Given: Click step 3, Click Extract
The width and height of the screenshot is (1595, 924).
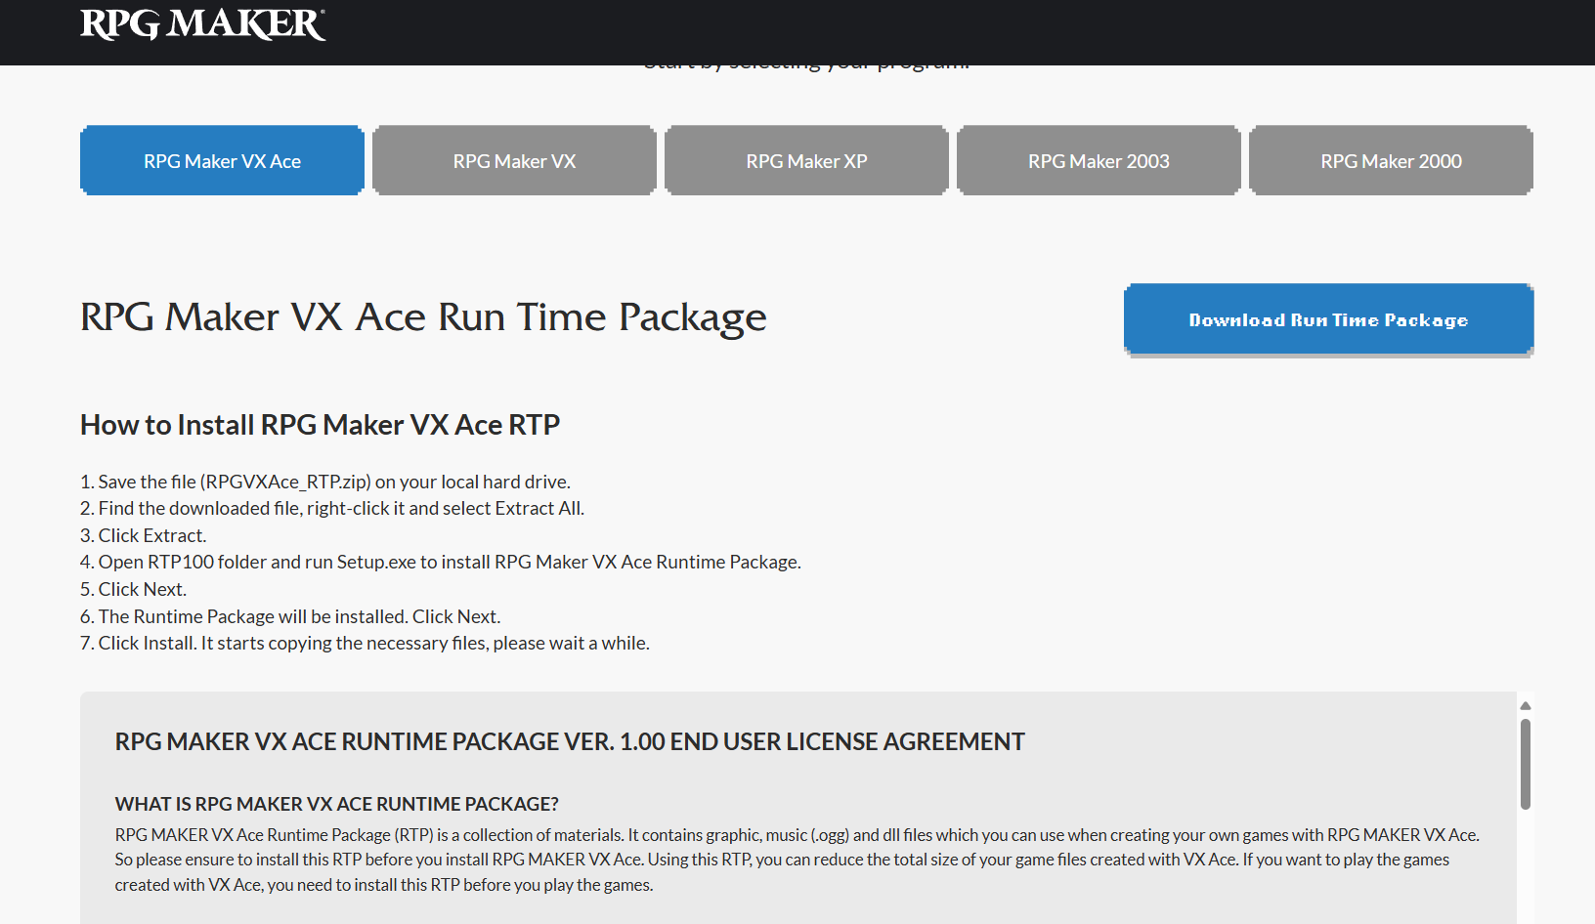Looking at the screenshot, I should (144, 535).
